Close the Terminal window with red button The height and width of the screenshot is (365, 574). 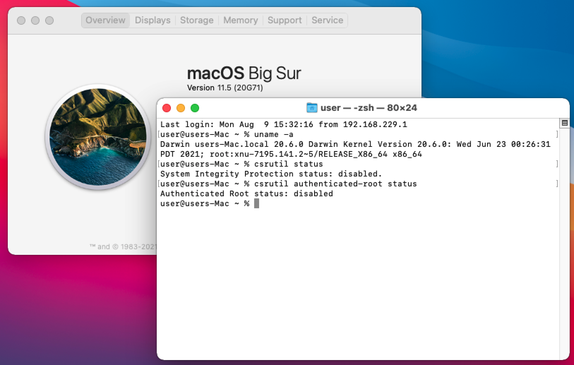pyautogui.click(x=167, y=108)
